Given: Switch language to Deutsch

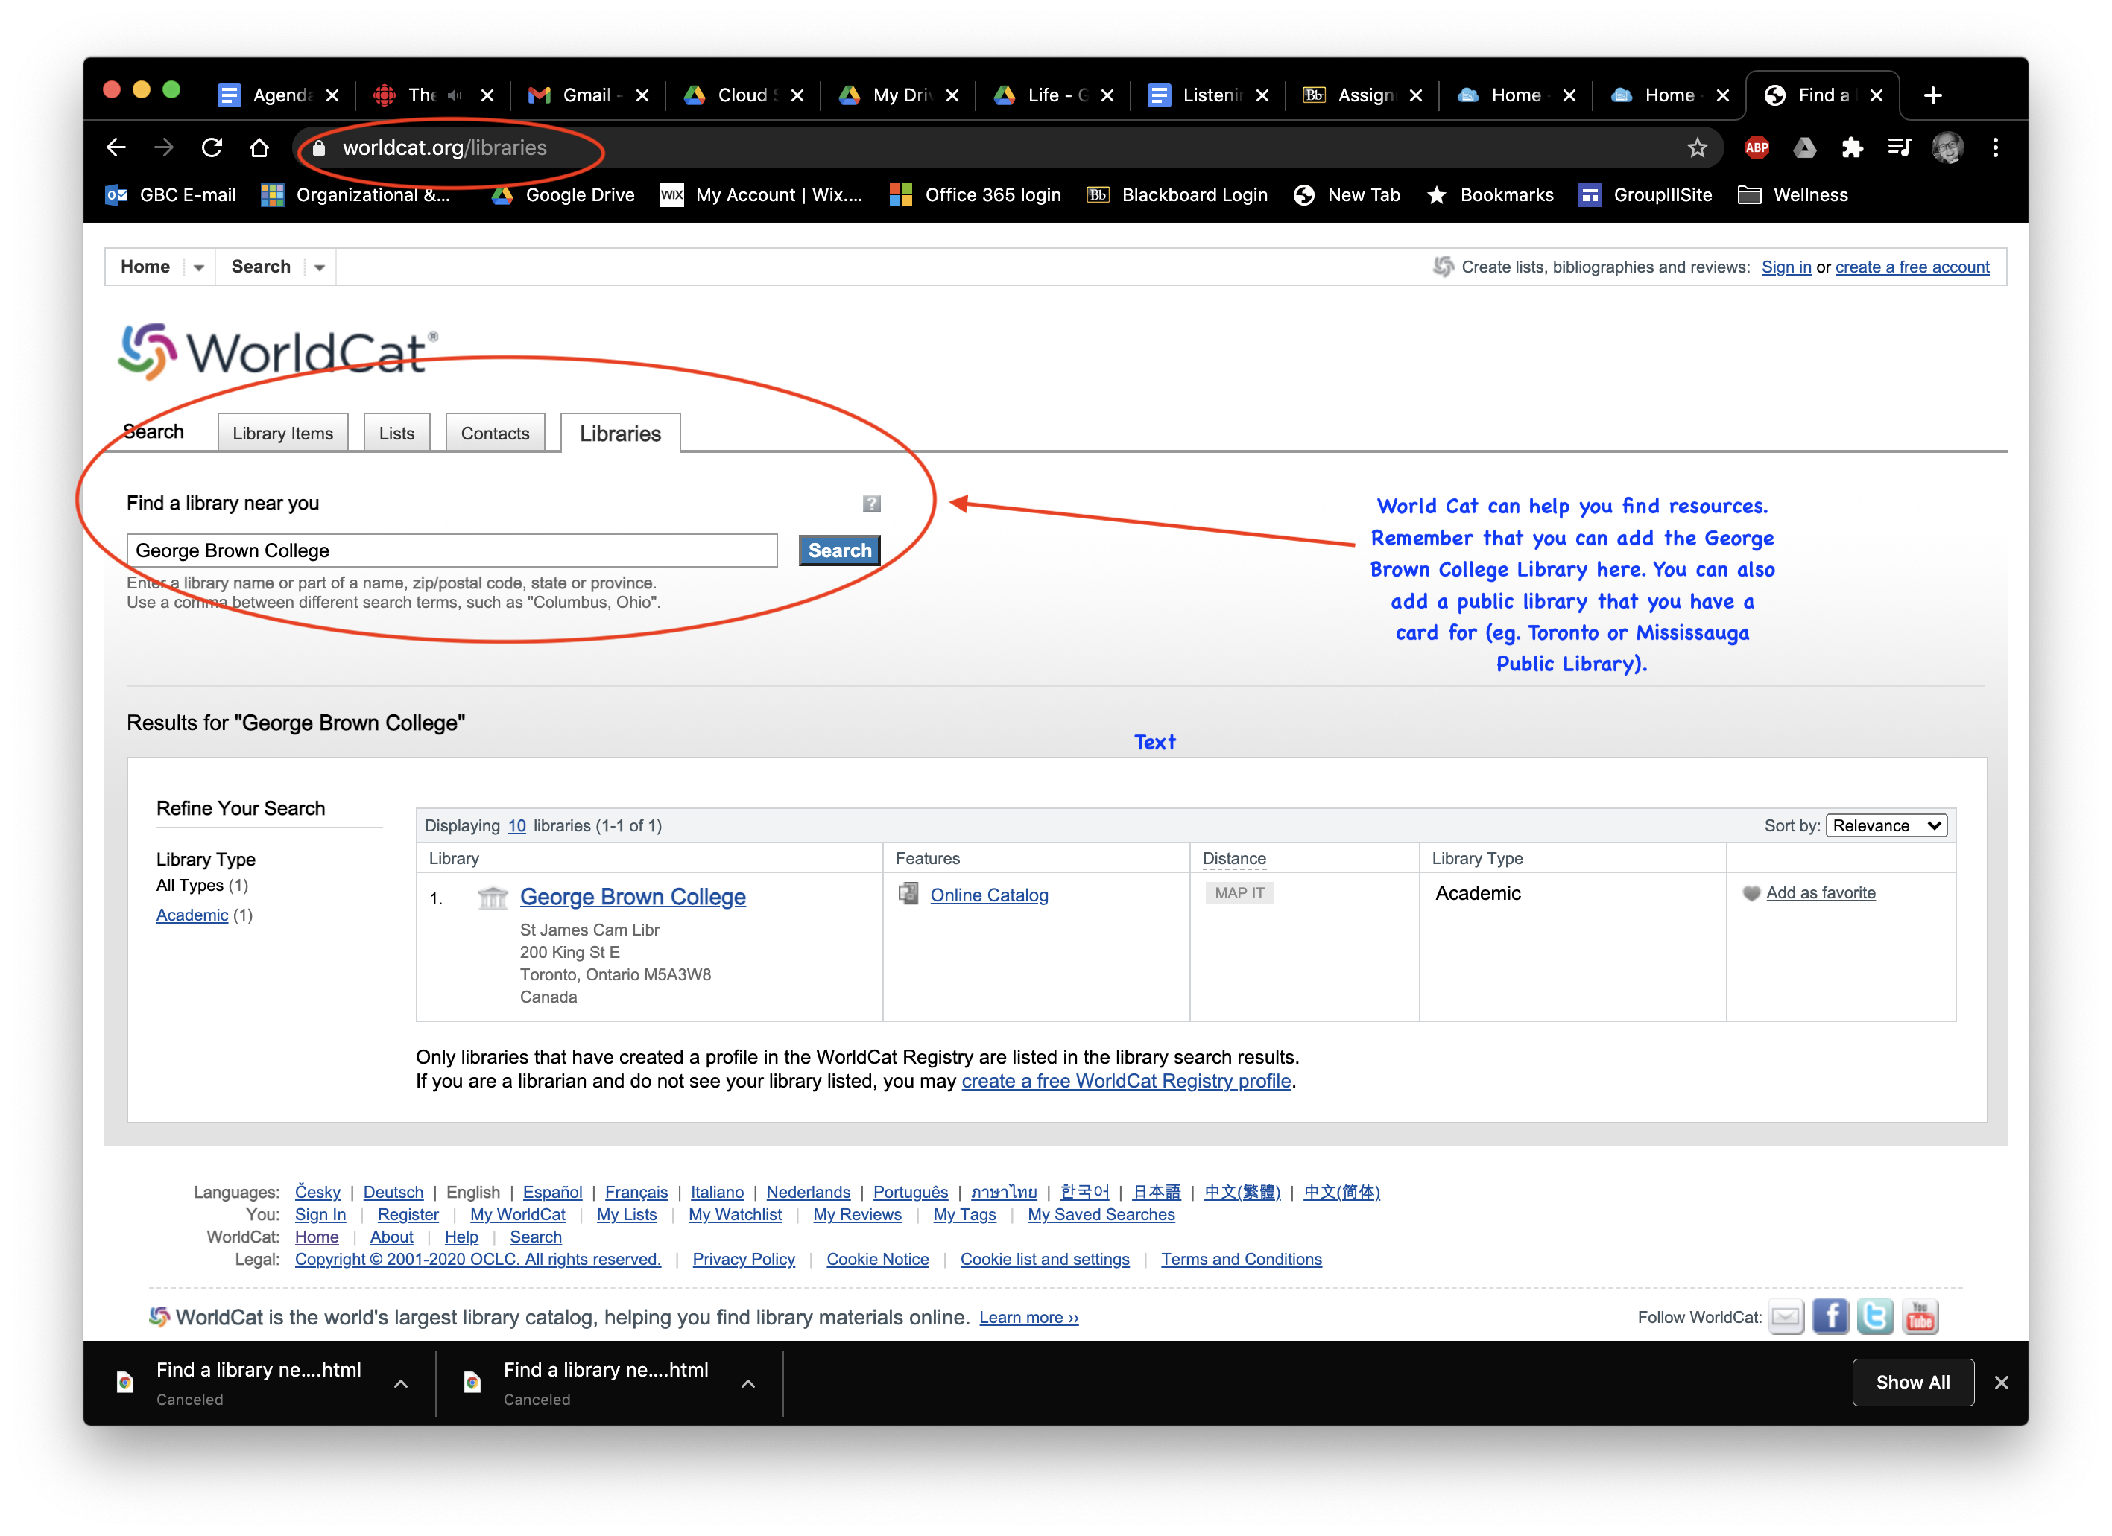Looking at the screenshot, I should (x=393, y=1193).
